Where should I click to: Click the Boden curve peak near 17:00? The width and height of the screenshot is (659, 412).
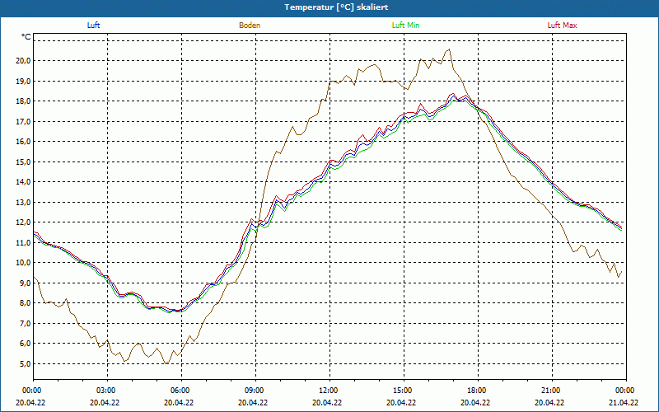[x=449, y=49]
